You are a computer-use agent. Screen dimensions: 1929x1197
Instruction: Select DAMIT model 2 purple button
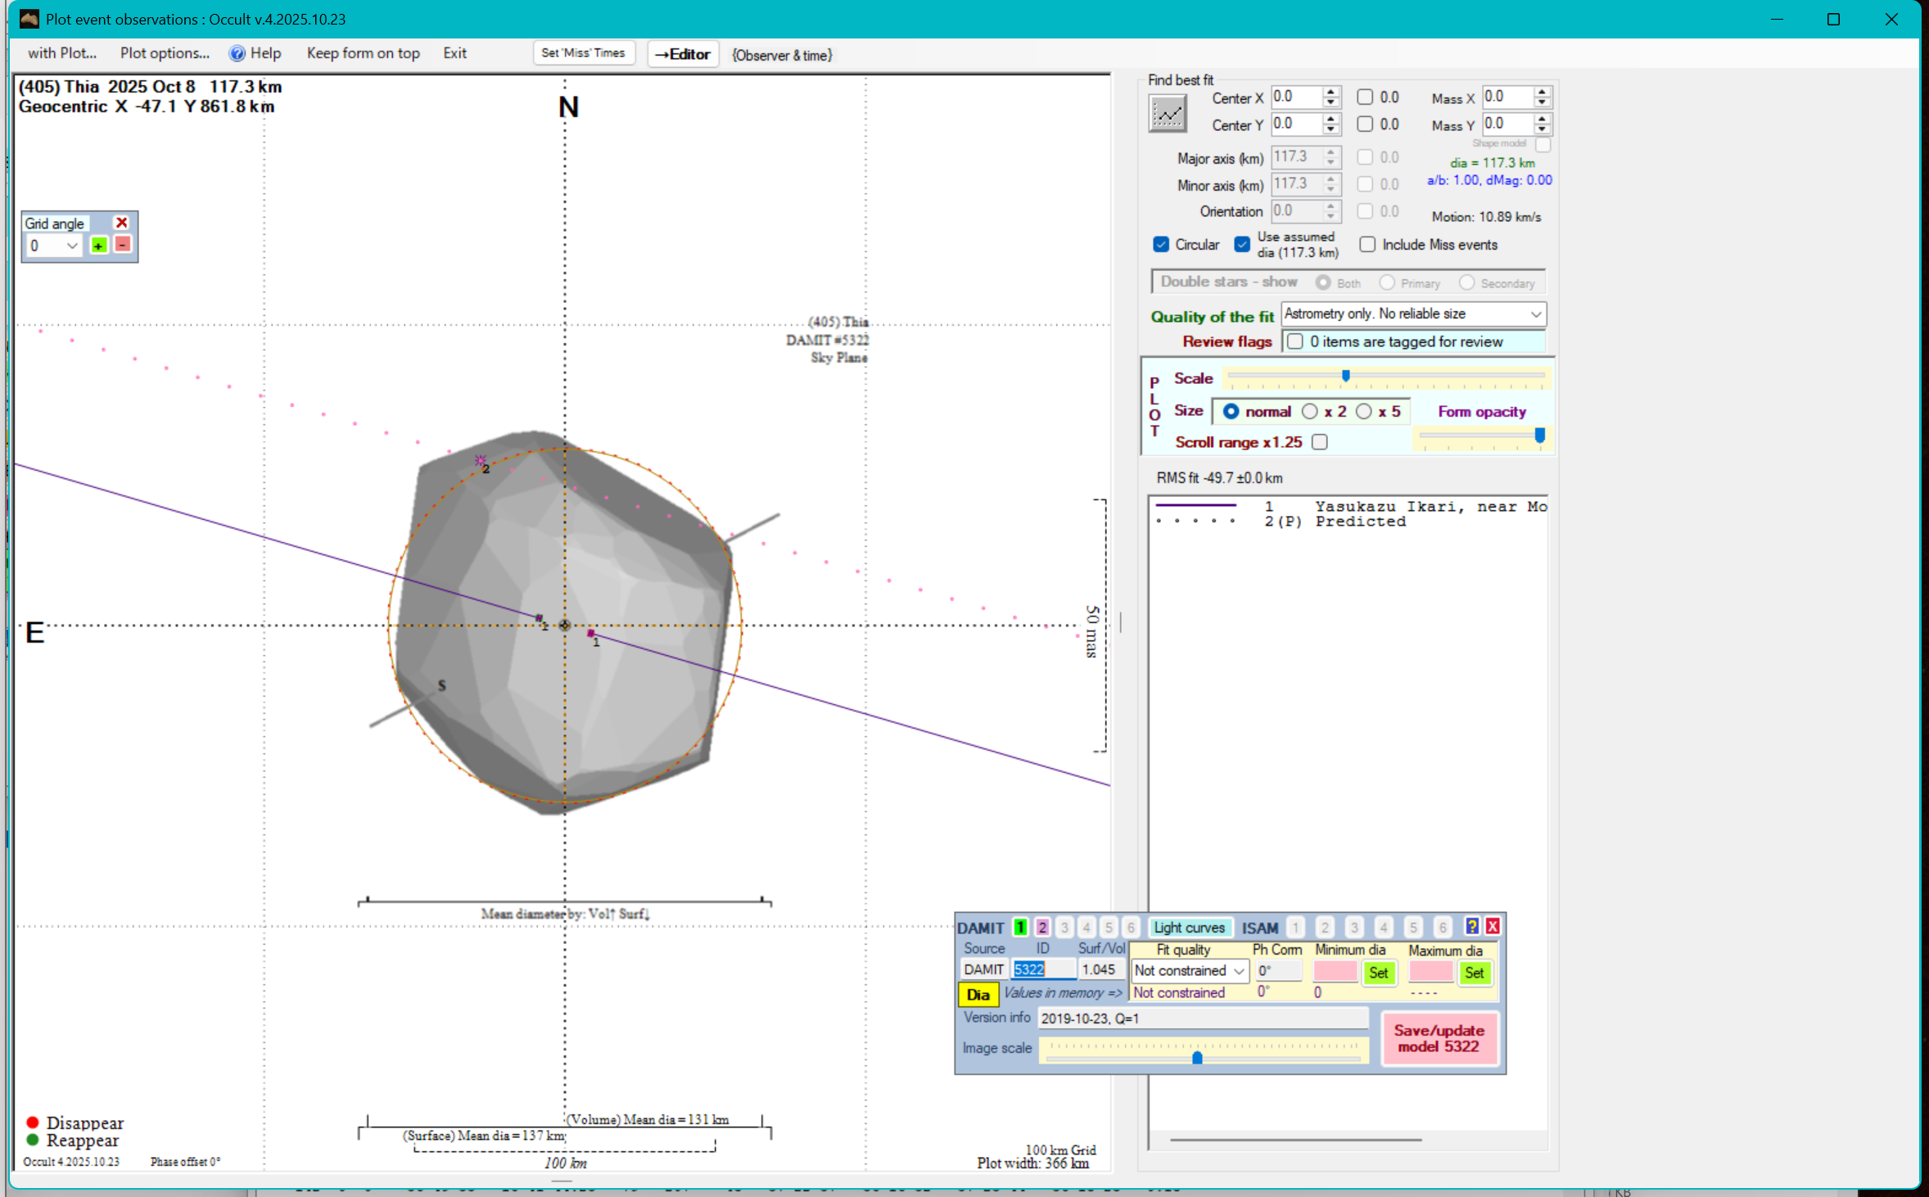tap(1042, 927)
